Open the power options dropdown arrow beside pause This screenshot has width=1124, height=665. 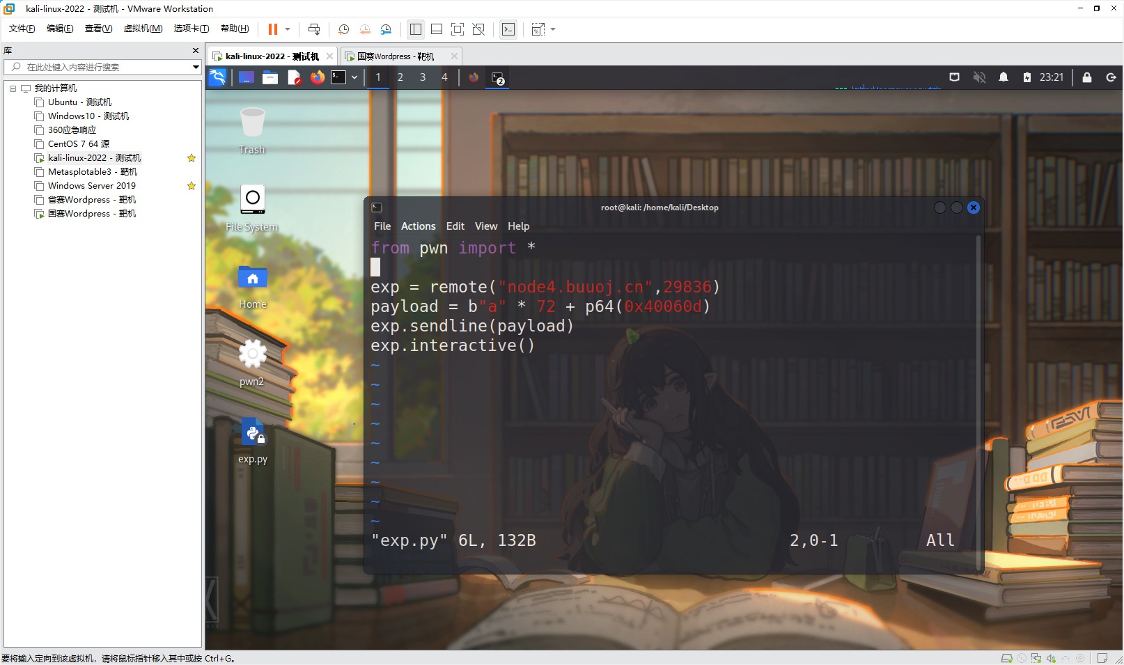click(288, 29)
